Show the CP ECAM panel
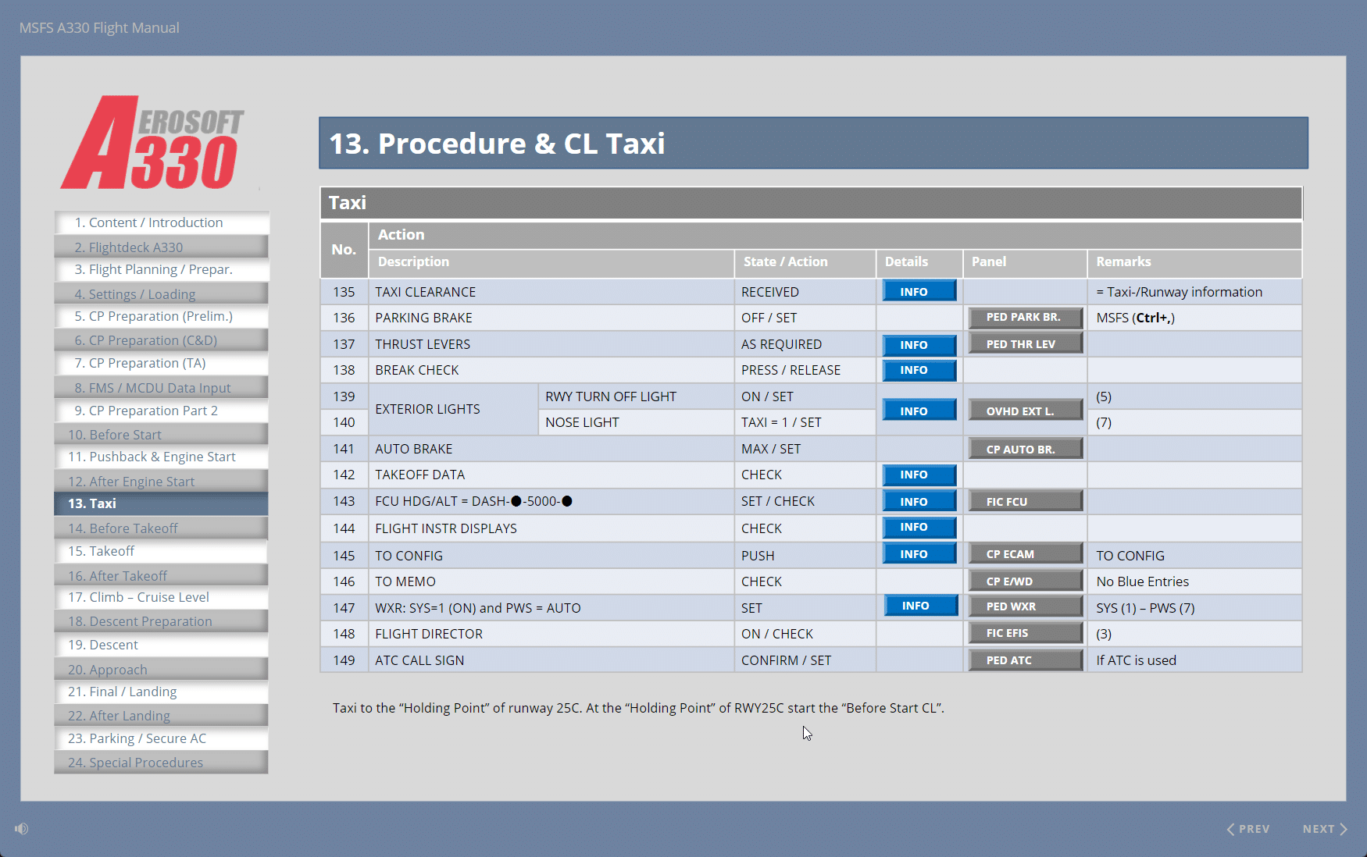The image size is (1367, 857). tap(1025, 554)
